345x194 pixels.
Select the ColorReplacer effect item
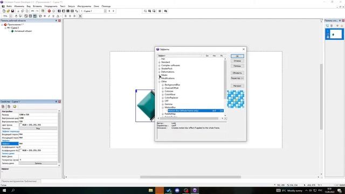point(171,98)
